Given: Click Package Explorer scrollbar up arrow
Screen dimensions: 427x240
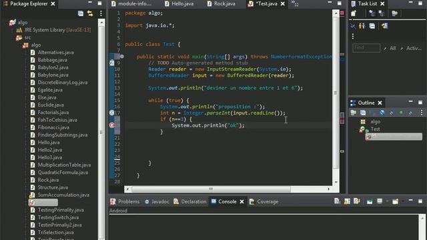Looking at the screenshot, I should (101, 22).
